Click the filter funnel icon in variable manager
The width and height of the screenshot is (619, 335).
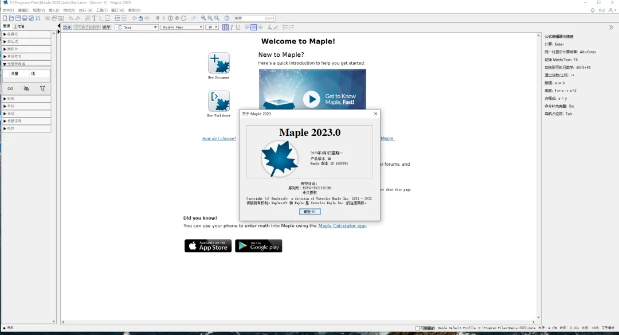[x=42, y=89]
